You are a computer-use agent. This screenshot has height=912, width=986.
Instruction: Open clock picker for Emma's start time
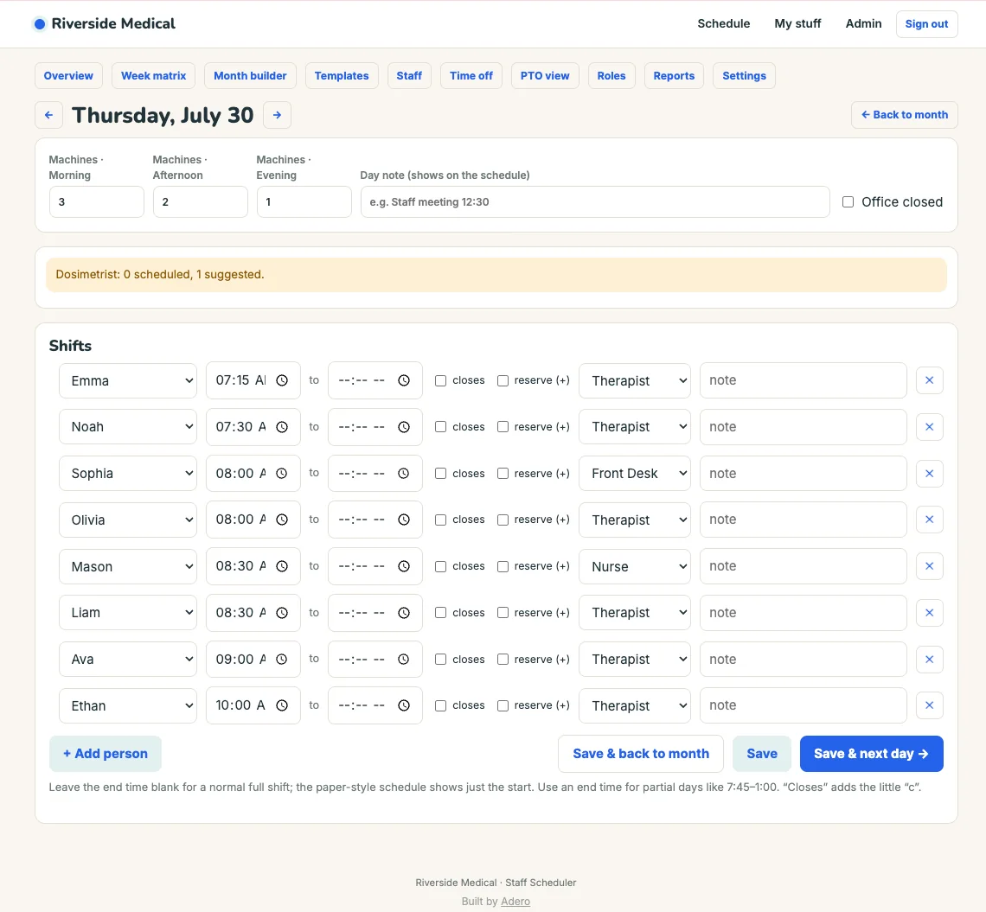(282, 380)
